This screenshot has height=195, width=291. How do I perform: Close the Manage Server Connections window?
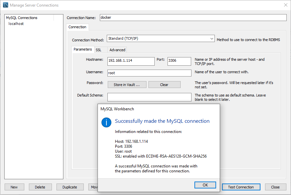(286, 5)
